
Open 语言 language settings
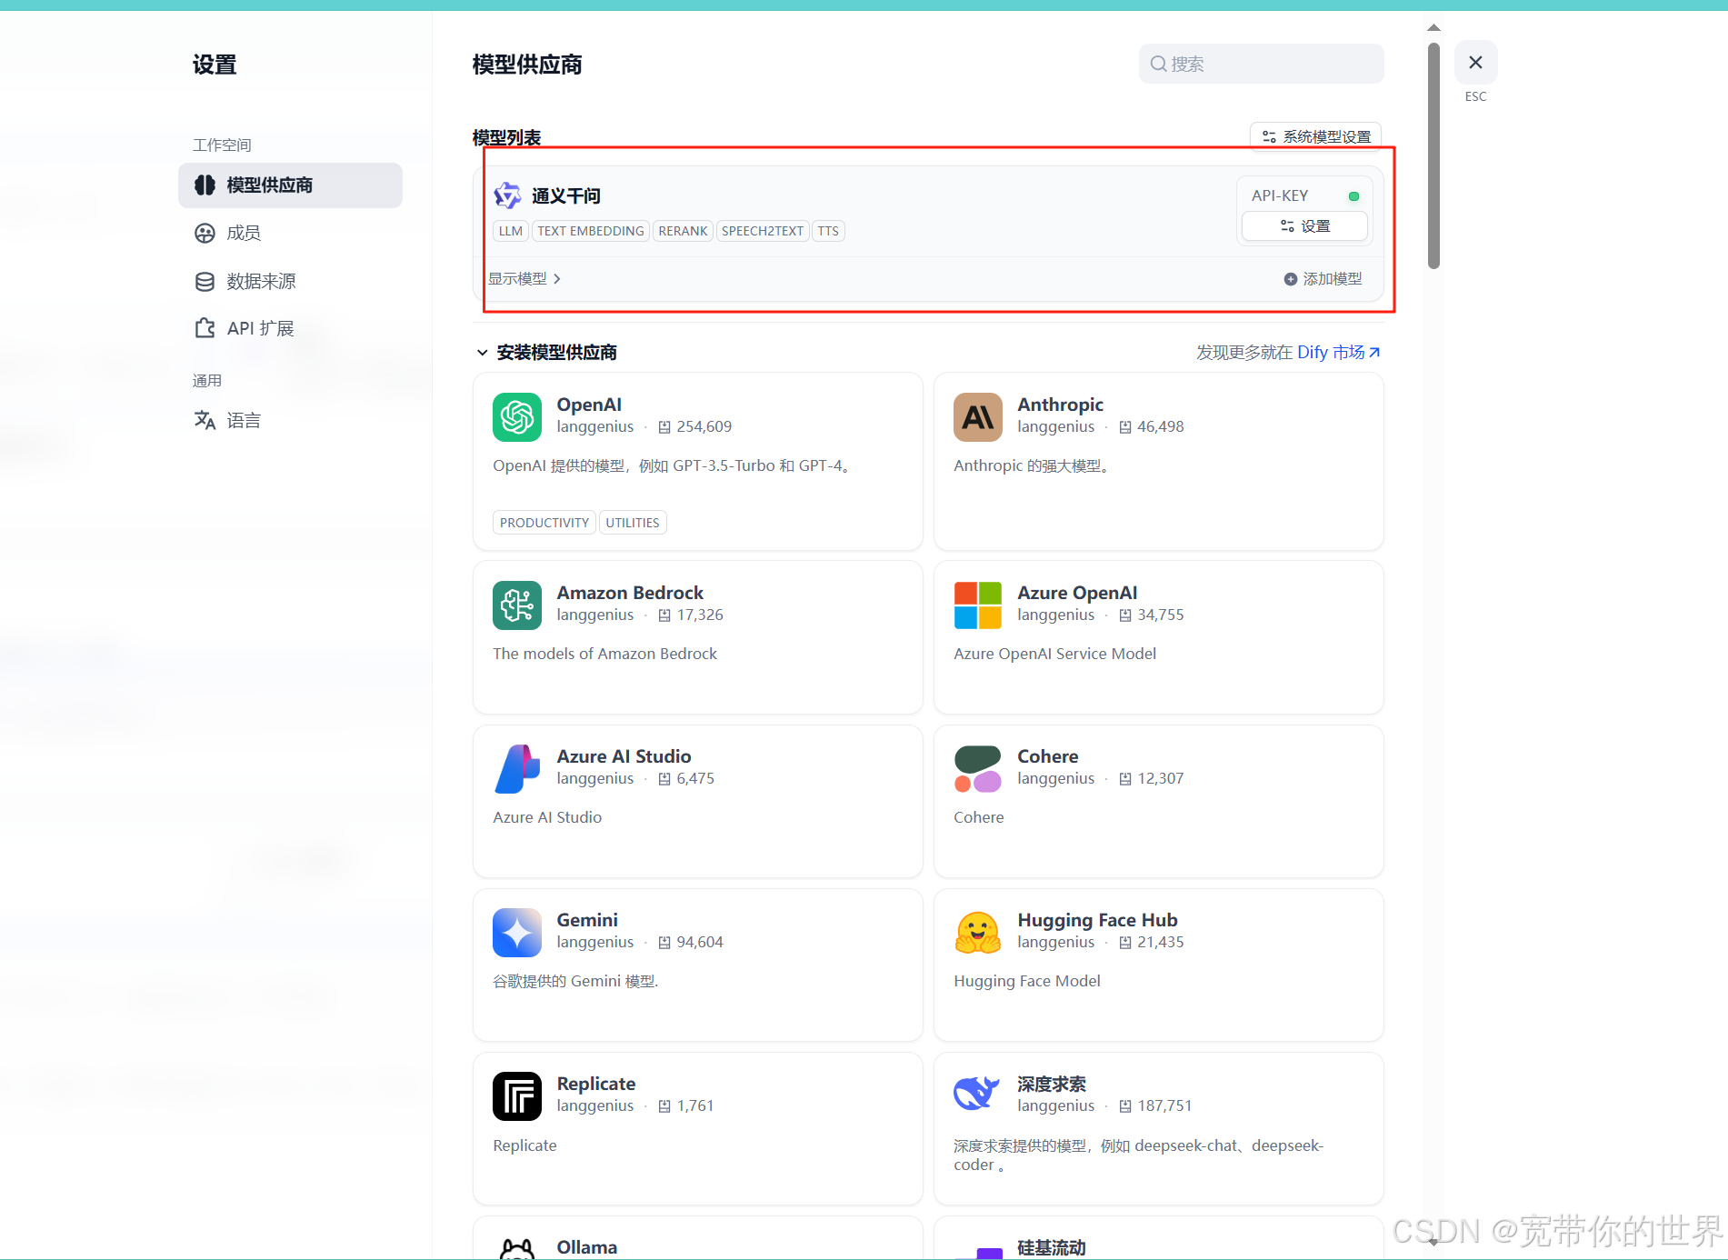click(x=243, y=421)
